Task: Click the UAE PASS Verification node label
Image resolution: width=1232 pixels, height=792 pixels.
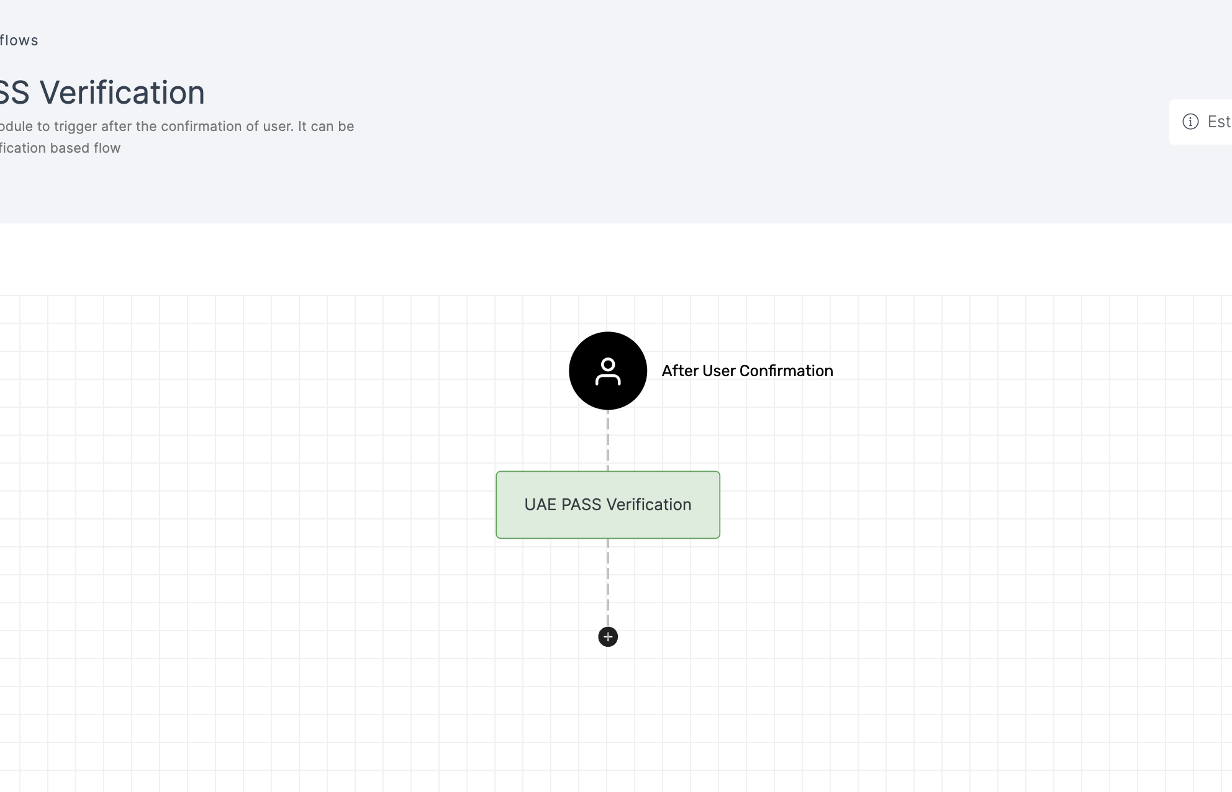Action: [608, 505]
